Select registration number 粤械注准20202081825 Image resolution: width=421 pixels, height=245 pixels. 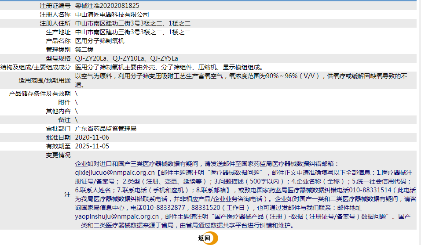(x=107, y=6)
